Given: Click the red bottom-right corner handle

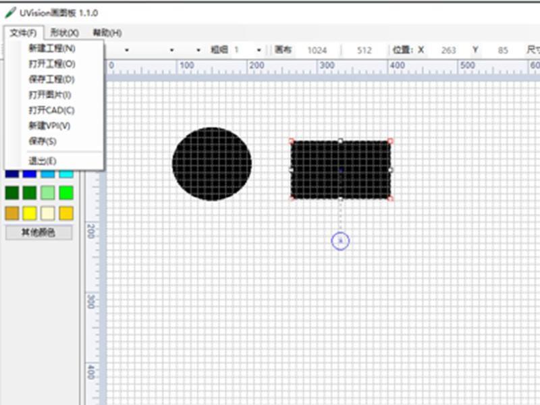Looking at the screenshot, I should (391, 198).
